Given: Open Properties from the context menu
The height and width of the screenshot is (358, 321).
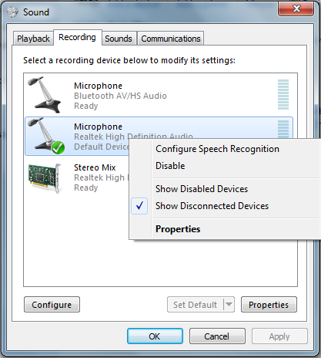Looking at the screenshot, I should [178, 229].
